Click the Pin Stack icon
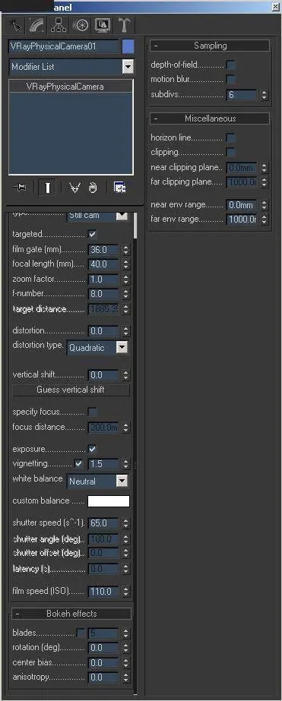This screenshot has width=282, height=701. [21, 188]
